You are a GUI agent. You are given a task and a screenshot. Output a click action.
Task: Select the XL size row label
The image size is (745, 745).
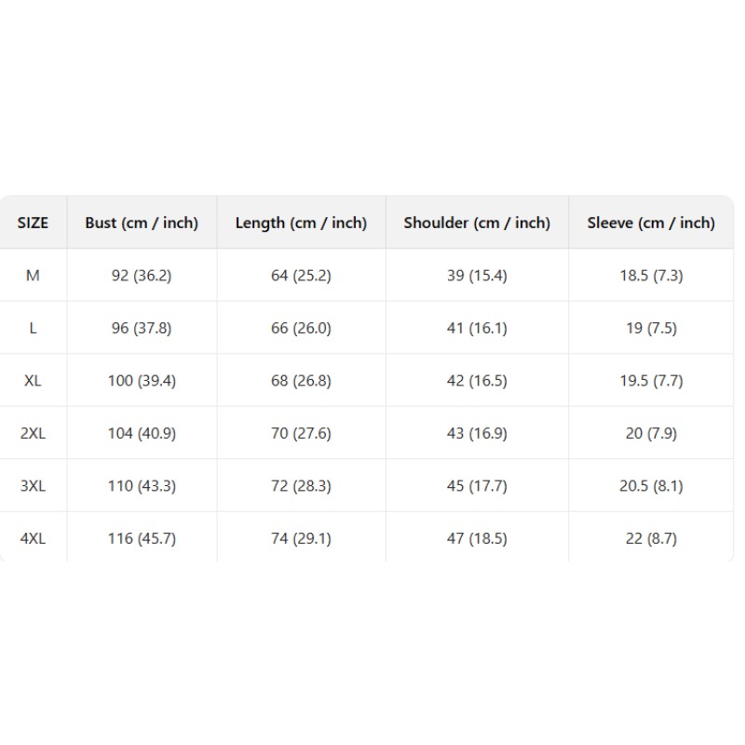[x=33, y=381]
